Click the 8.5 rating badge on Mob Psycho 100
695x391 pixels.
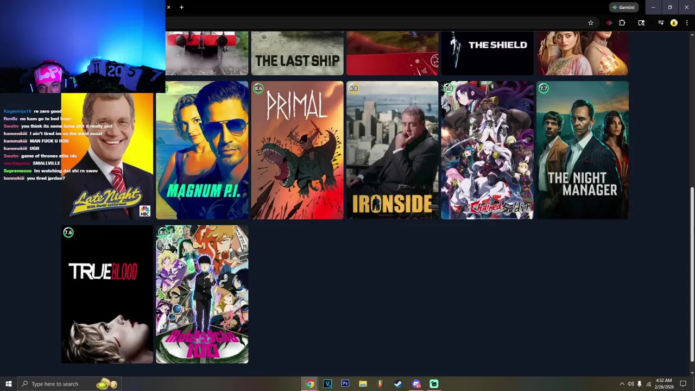(163, 232)
